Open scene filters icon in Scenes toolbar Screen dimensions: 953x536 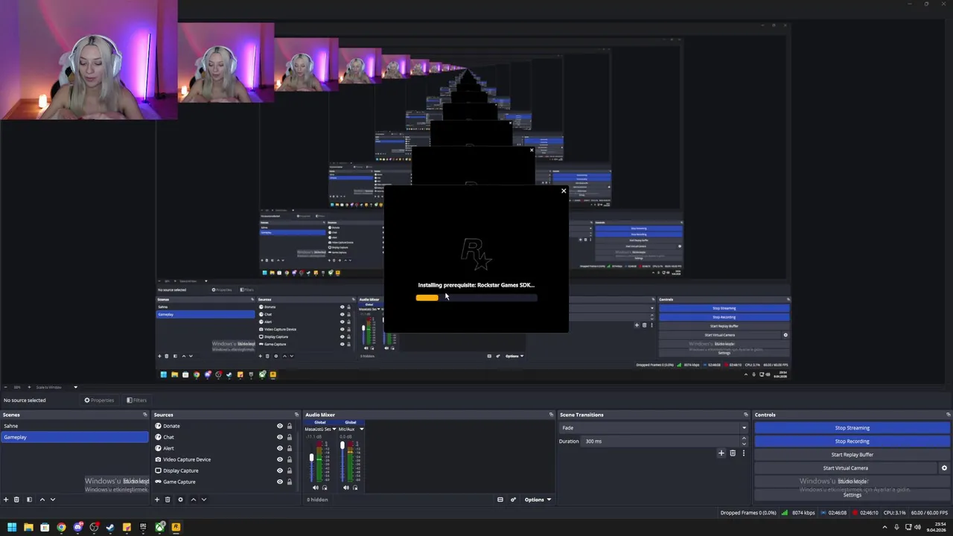click(29, 500)
